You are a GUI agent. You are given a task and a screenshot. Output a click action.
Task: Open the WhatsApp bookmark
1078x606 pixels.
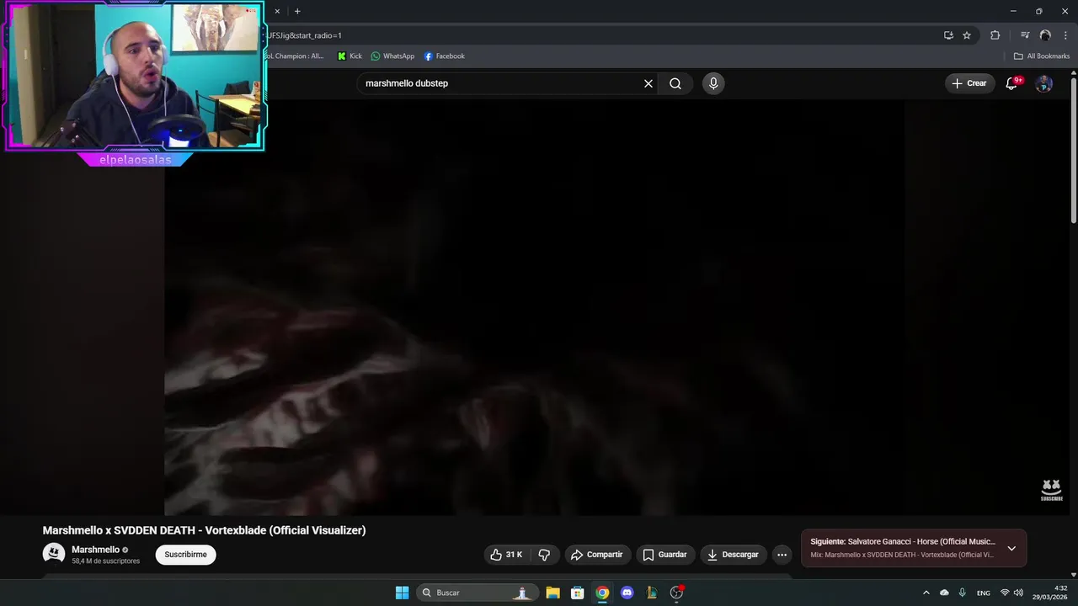point(392,56)
